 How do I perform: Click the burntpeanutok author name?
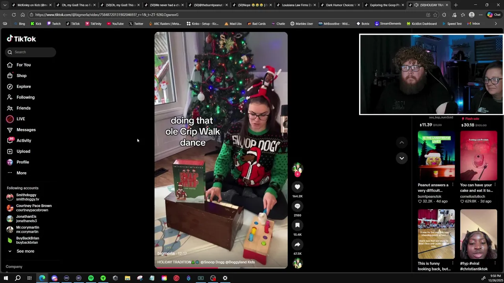click(x=430, y=197)
